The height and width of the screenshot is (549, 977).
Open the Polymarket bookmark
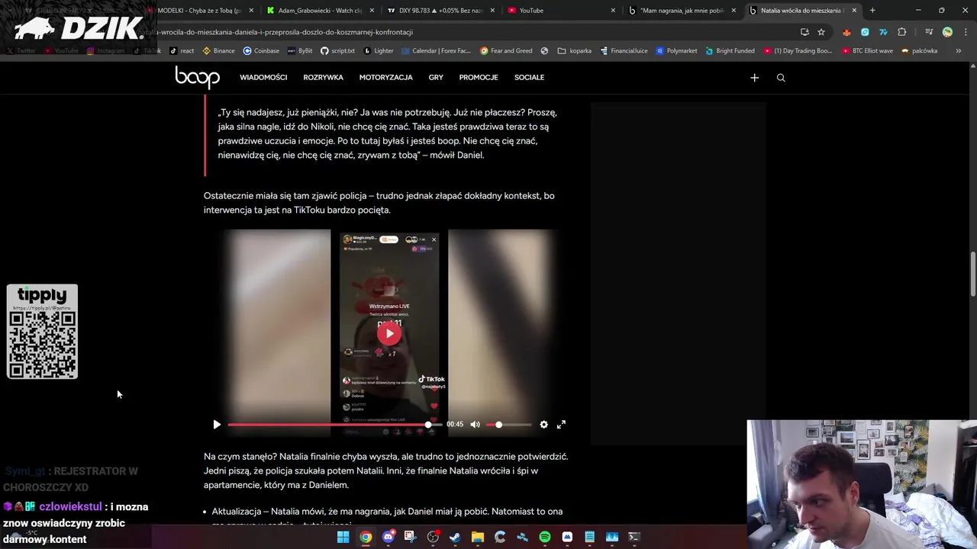tap(676, 51)
